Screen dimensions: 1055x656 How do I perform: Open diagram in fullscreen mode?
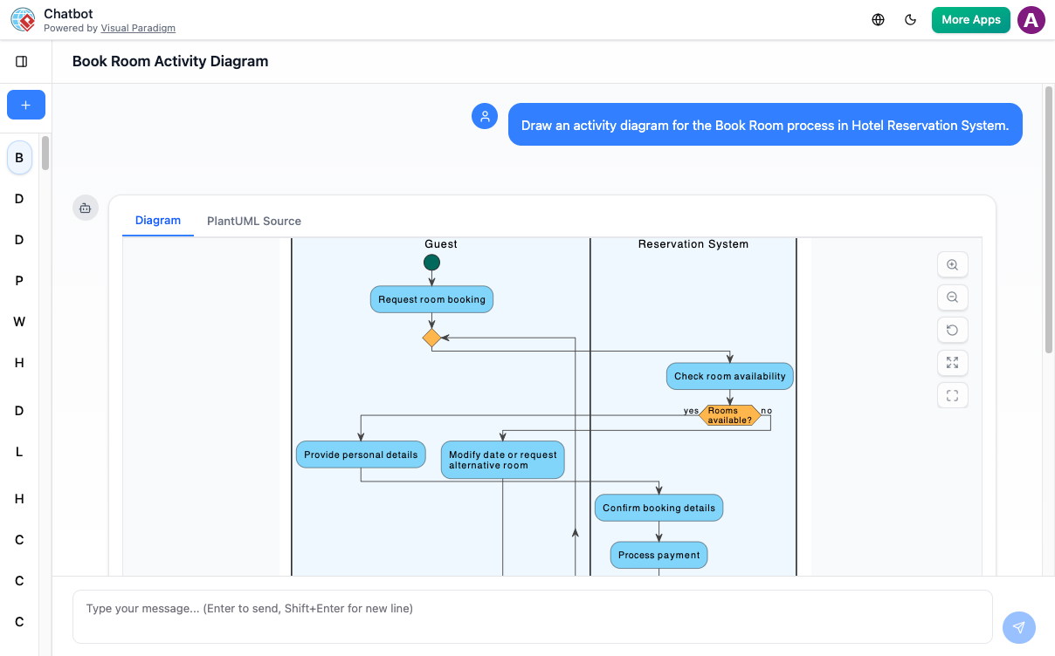[x=952, y=396]
